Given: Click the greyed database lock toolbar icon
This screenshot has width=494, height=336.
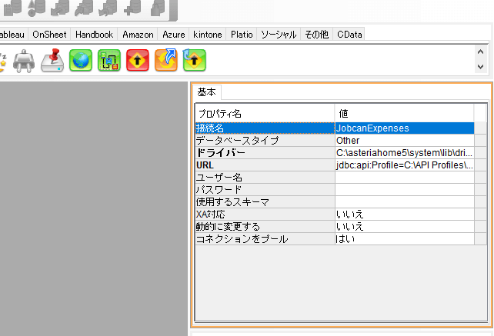Looking at the screenshot, I should pos(158,8).
